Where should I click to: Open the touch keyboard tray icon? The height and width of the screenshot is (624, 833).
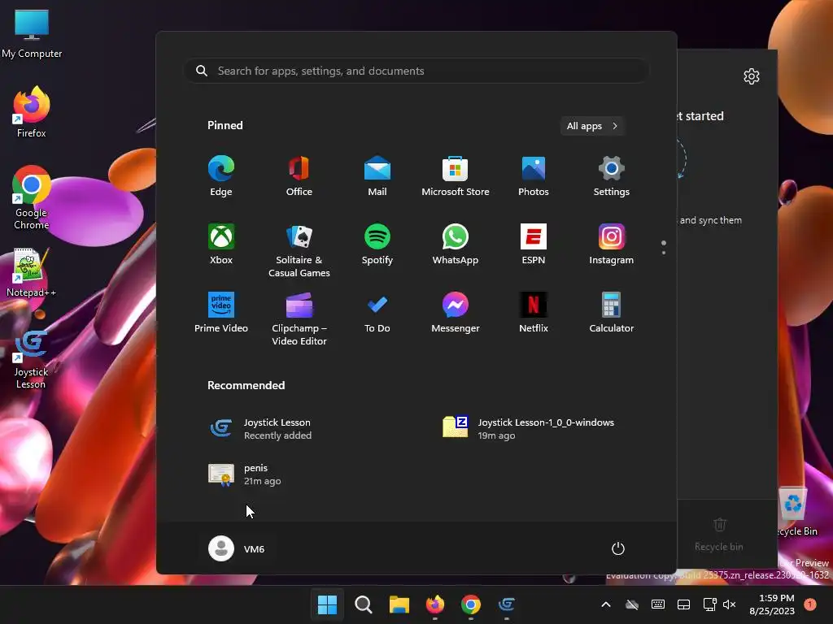click(657, 604)
